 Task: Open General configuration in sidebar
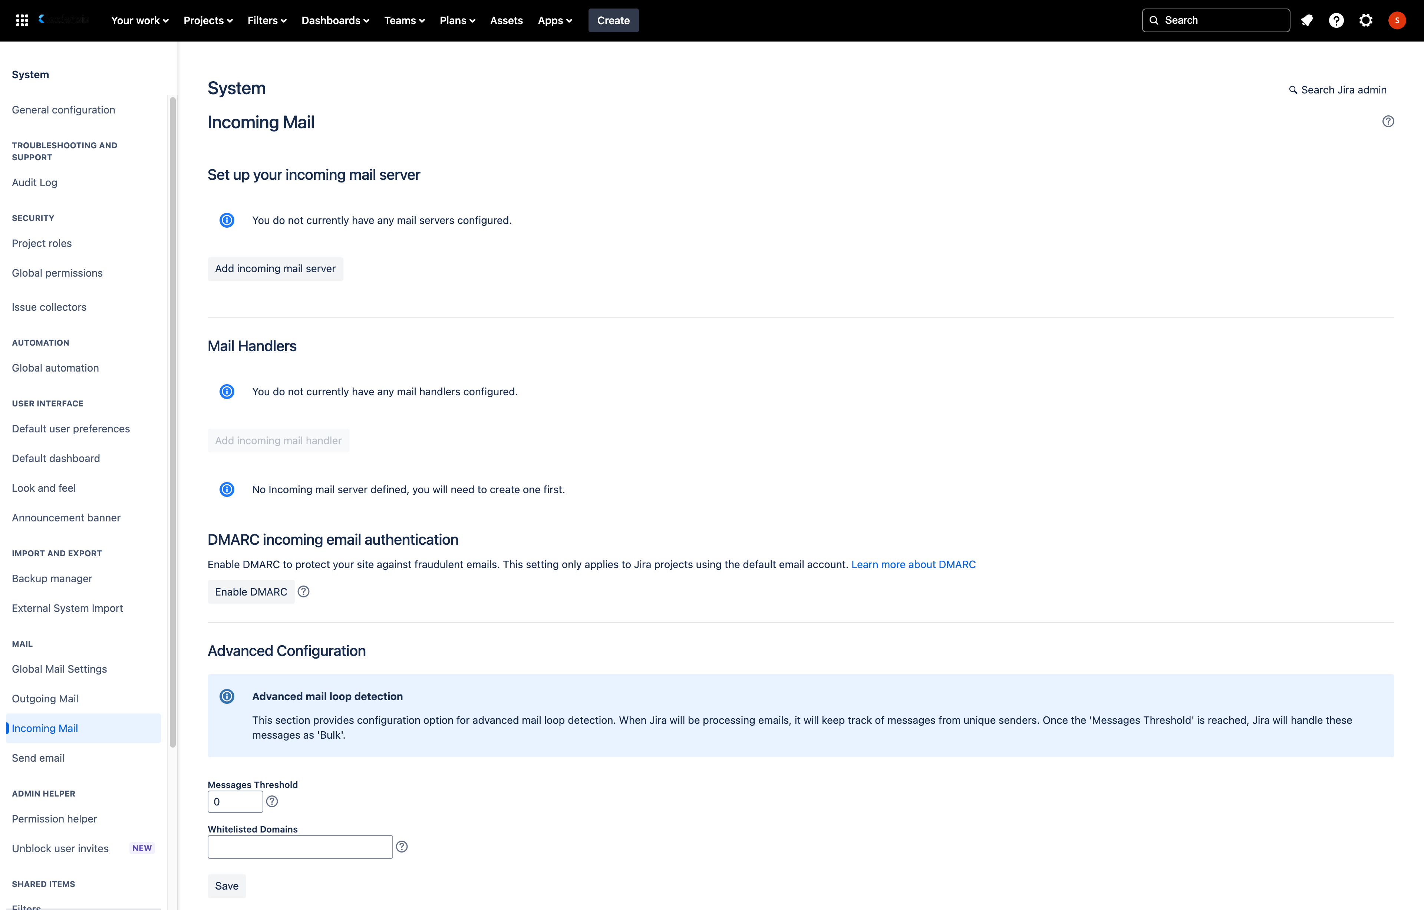(x=63, y=110)
